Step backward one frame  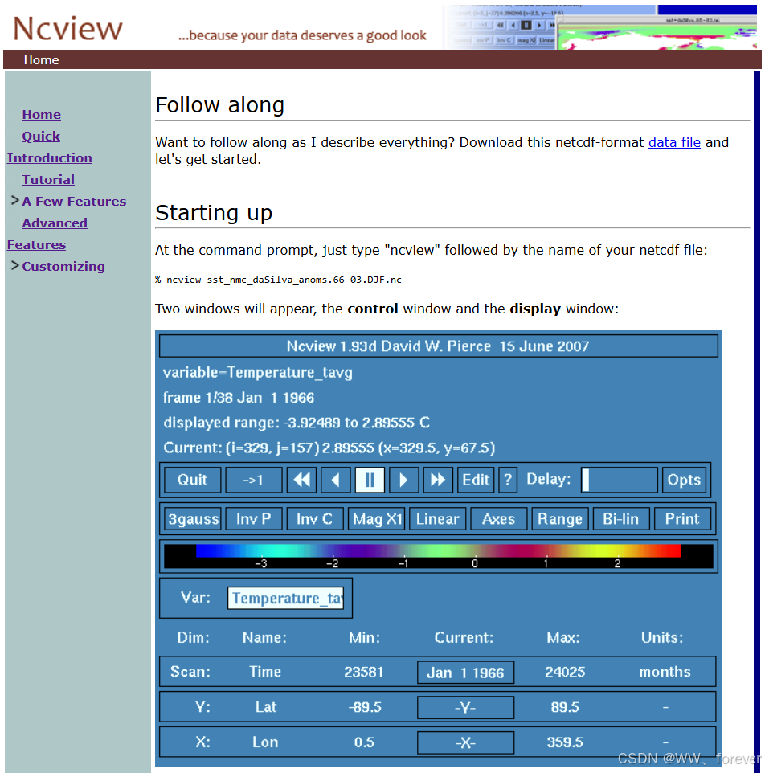click(335, 480)
